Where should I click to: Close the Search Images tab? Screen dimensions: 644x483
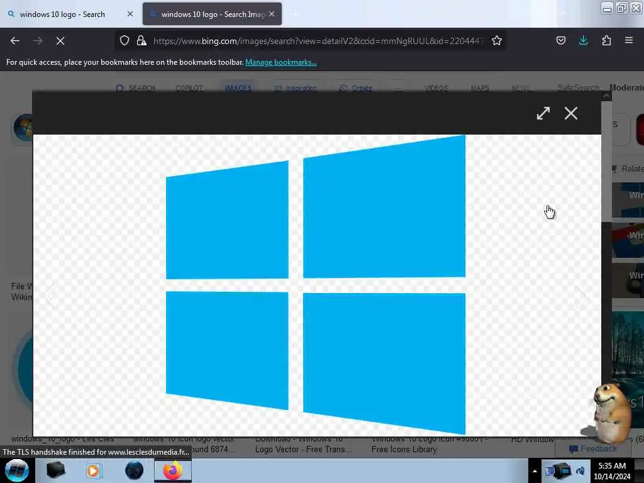[x=272, y=14]
